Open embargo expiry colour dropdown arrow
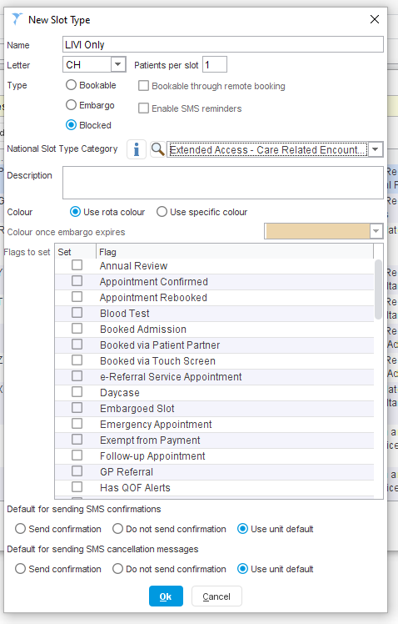Image resolution: width=398 pixels, height=624 pixels. [x=376, y=231]
